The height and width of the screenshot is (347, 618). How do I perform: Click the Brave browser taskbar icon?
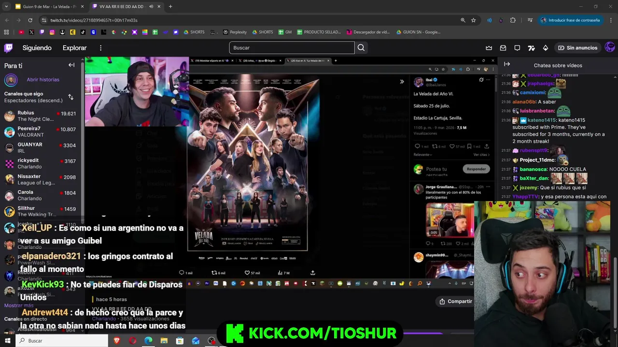[x=117, y=341]
